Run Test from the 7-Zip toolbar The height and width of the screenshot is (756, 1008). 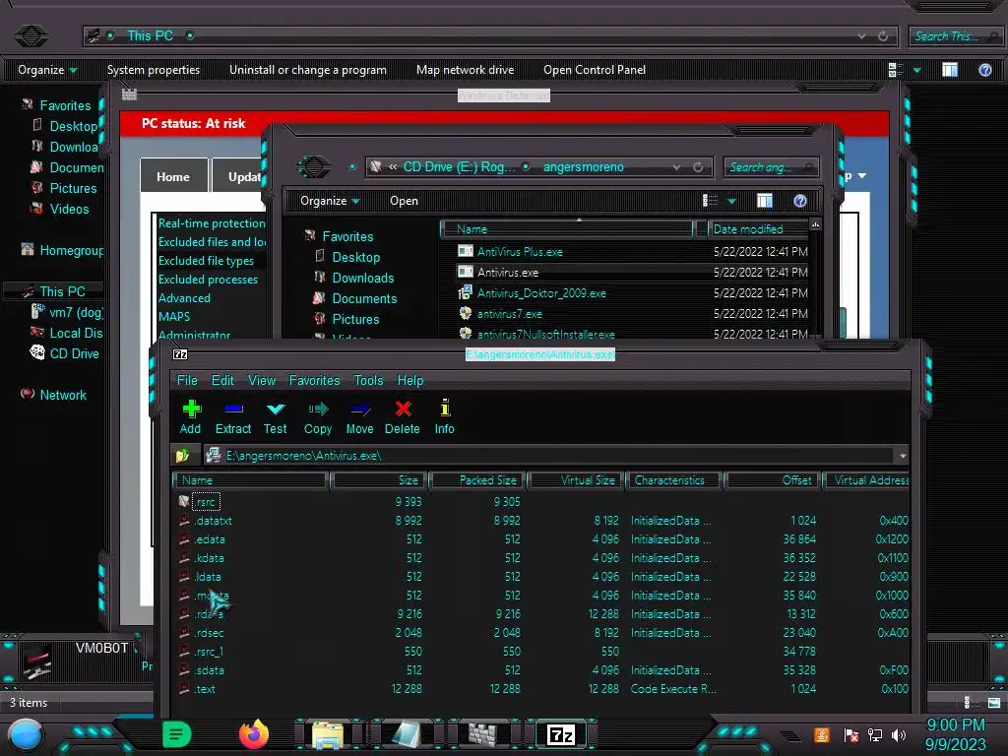click(x=276, y=417)
